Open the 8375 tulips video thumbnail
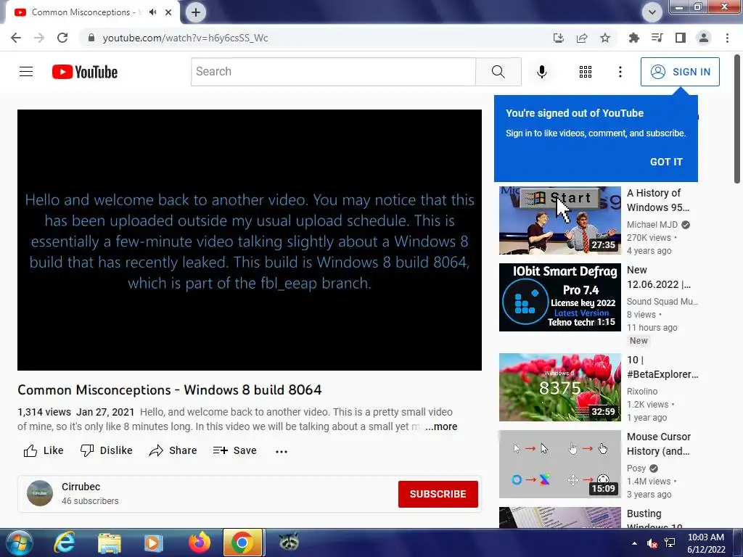 (x=559, y=387)
